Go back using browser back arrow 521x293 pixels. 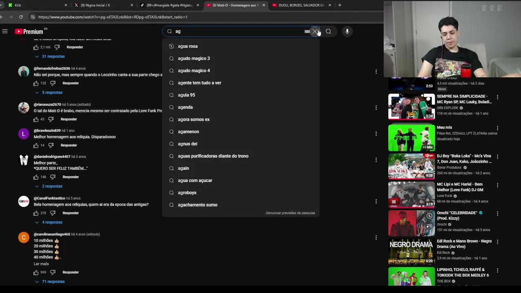pos(2,17)
